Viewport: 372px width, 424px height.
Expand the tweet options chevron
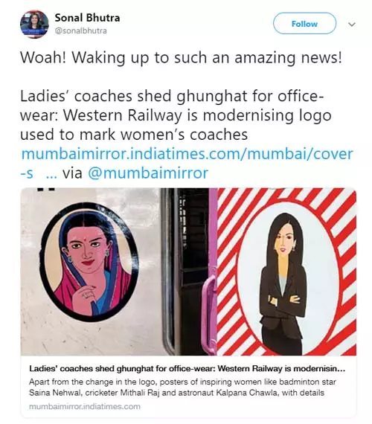tap(352, 25)
